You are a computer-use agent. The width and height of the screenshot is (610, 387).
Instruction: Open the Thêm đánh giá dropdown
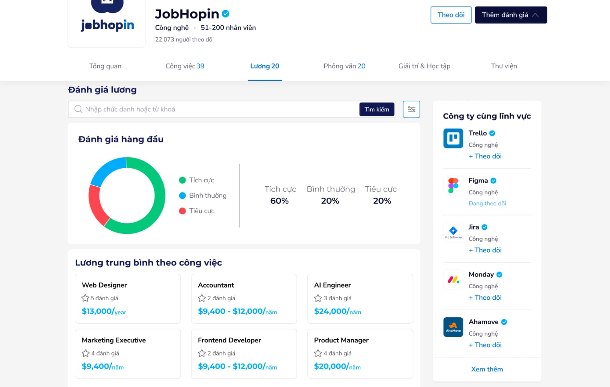(x=511, y=15)
